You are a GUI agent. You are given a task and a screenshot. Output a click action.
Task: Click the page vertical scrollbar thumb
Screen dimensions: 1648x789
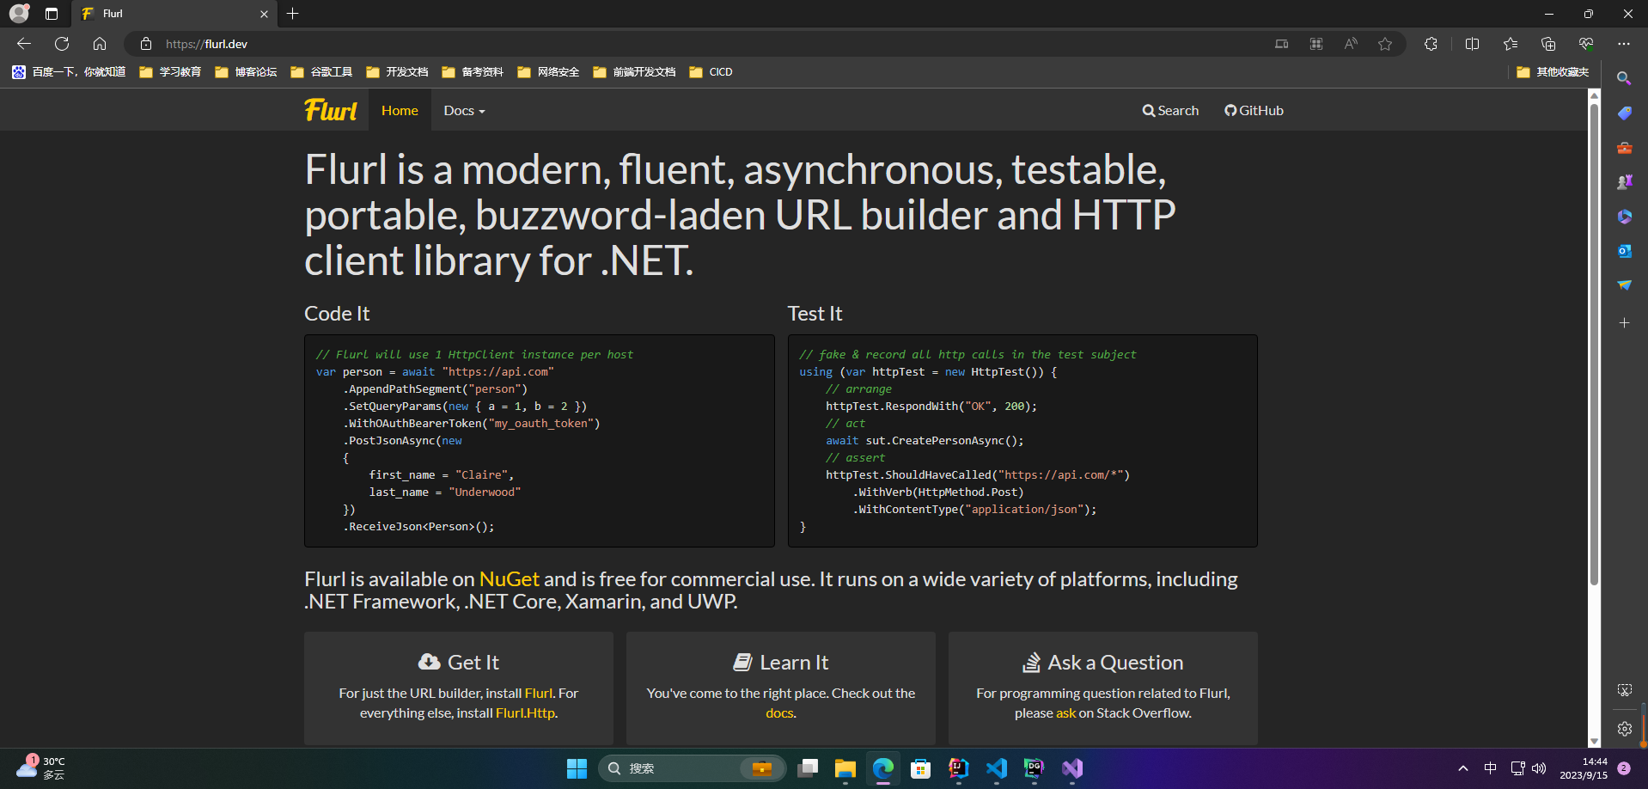tap(1594, 344)
